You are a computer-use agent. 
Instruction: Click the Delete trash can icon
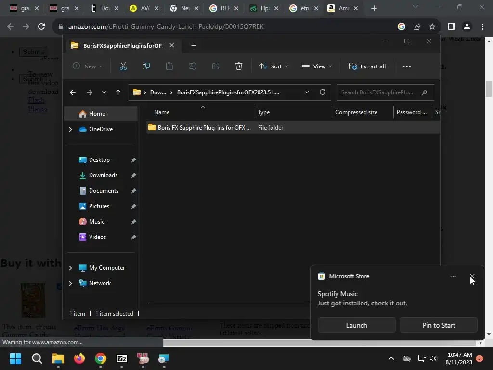click(x=239, y=66)
